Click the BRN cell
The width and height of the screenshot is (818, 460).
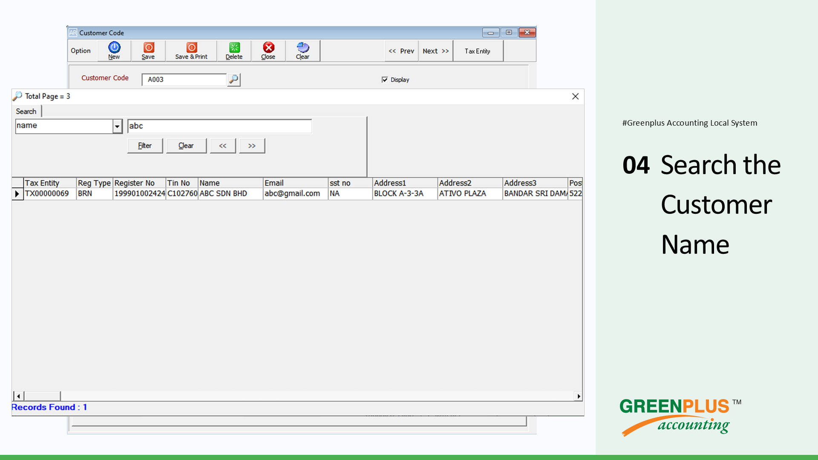click(94, 194)
